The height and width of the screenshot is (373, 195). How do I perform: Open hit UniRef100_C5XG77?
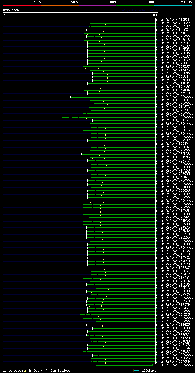pos(175,33)
